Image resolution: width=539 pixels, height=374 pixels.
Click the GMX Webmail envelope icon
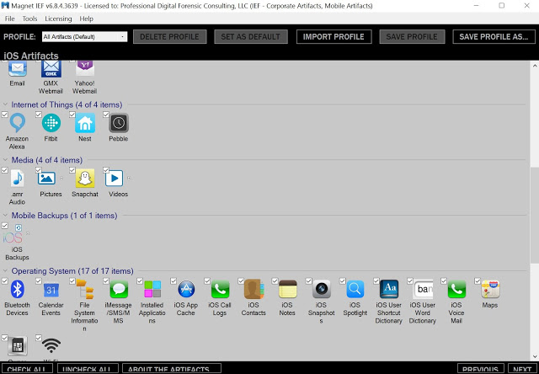pos(51,69)
